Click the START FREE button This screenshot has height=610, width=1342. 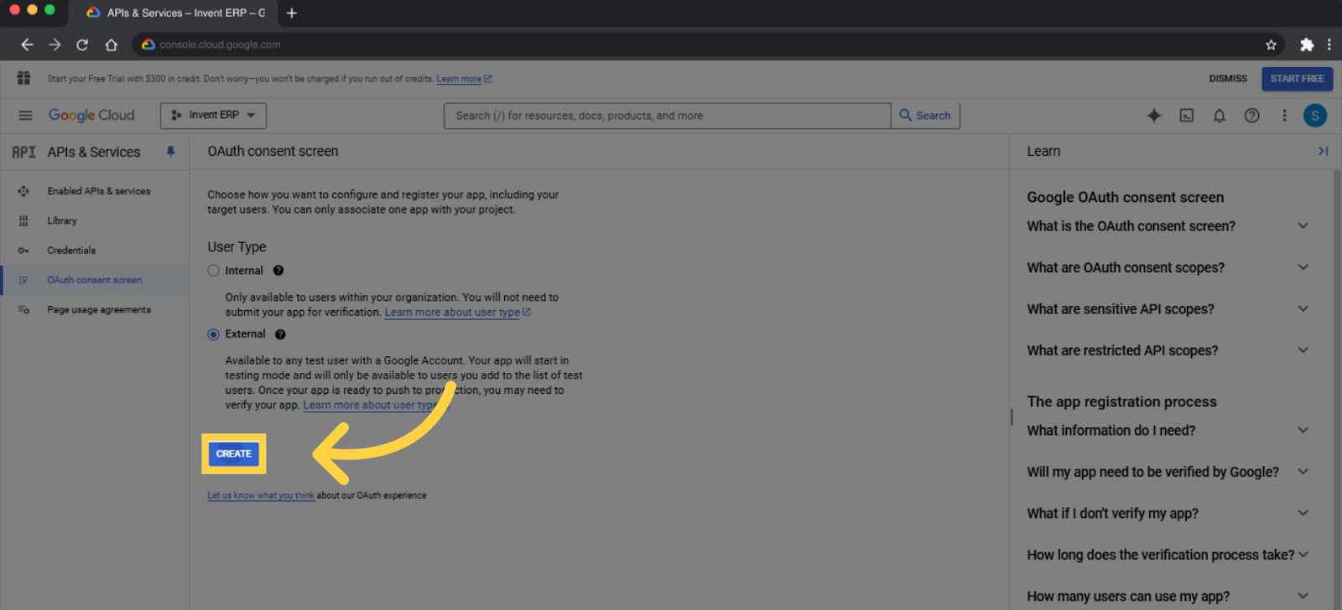click(x=1297, y=79)
